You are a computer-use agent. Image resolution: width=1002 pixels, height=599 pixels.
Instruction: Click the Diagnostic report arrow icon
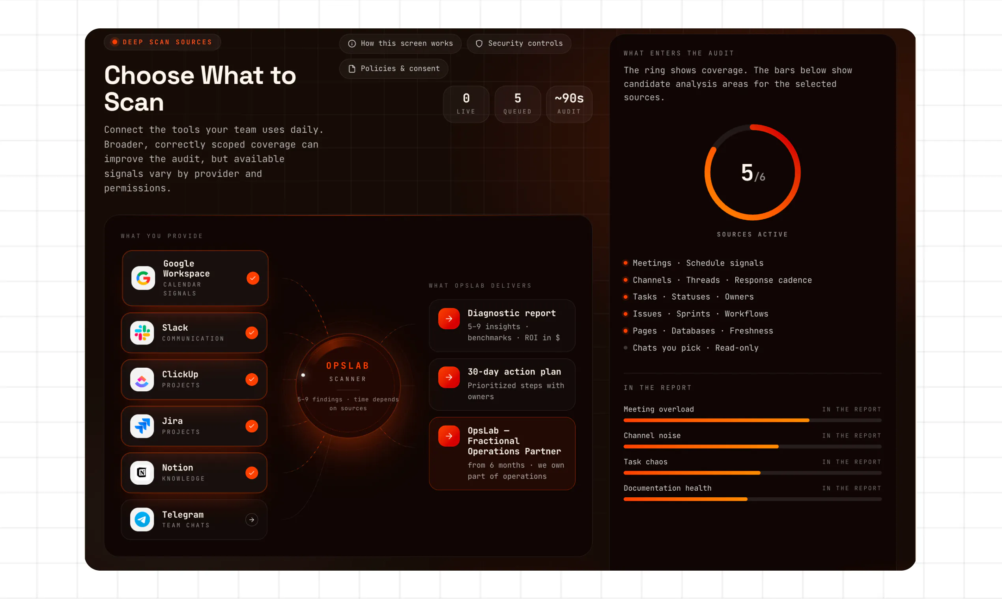[449, 319]
